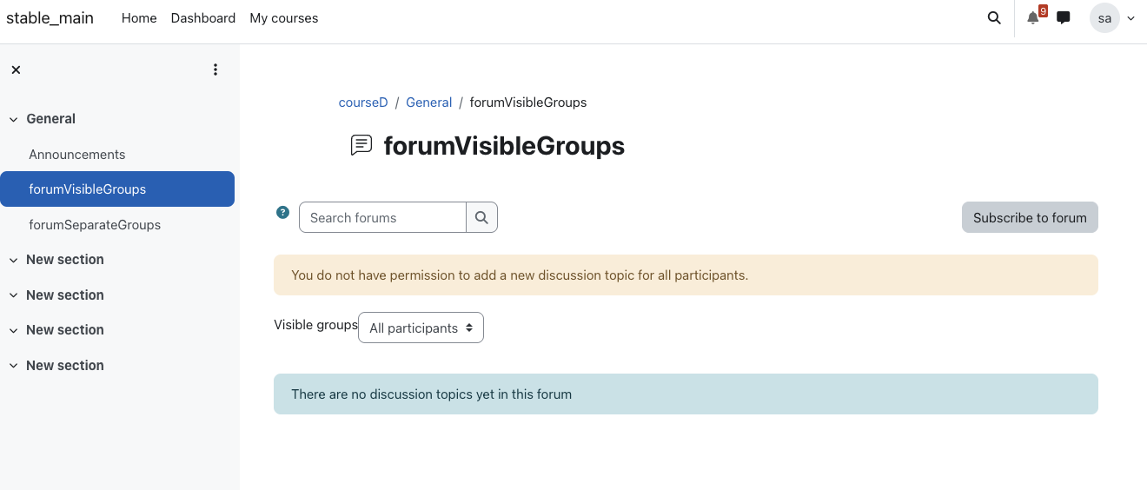Screen dimensions: 1147x490
Task: Click the forum activity icon beside title
Action: click(x=361, y=145)
